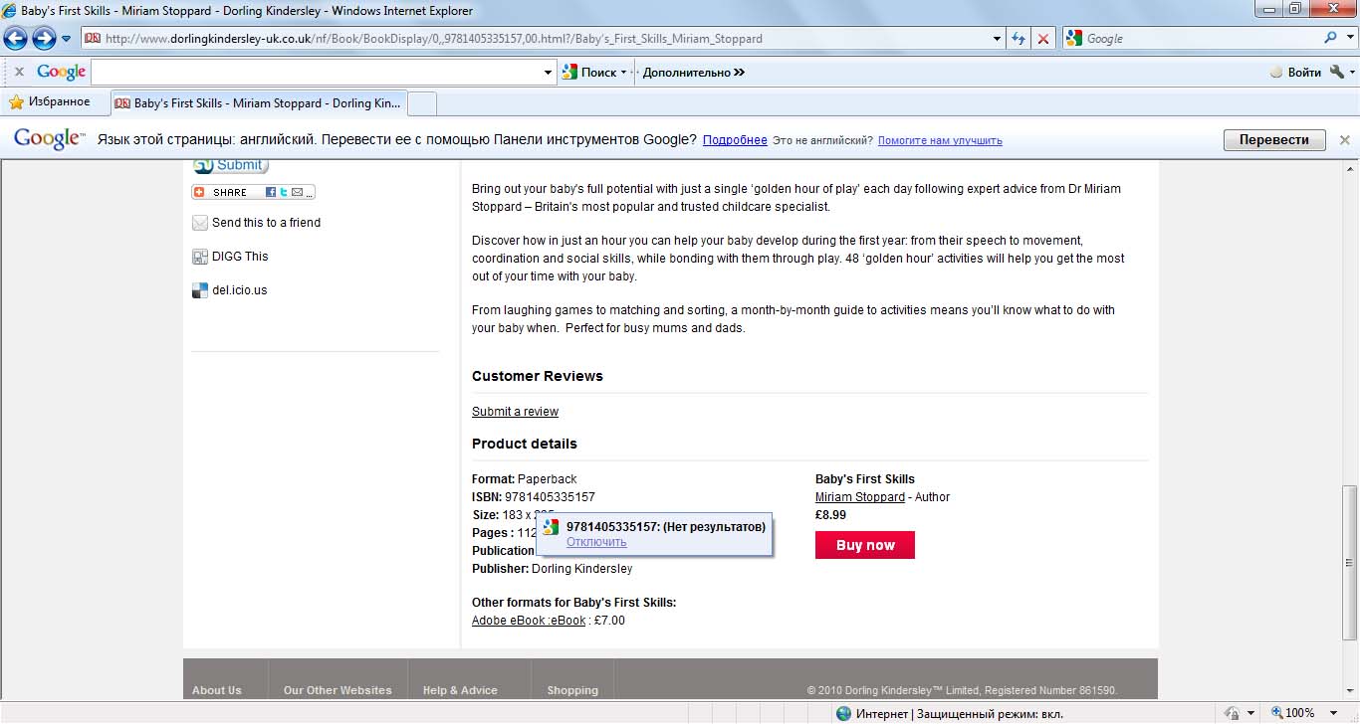The height and width of the screenshot is (724, 1360).
Task: Click Войти to sign in
Action: tap(1295, 72)
